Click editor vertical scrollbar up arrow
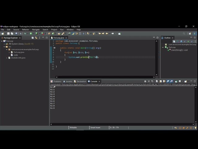 157,41
